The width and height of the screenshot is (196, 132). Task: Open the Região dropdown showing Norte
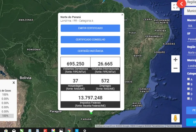click(x=191, y=53)
